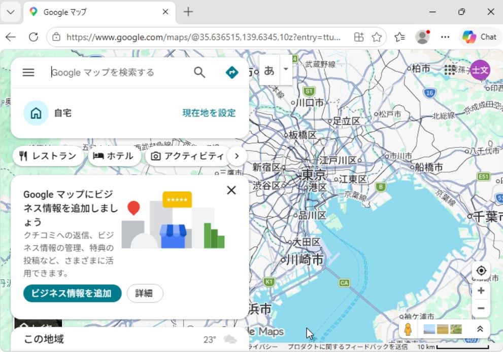The image size is (503, 352).
Task: Open the Google apps grid icon
Action: 450,70
